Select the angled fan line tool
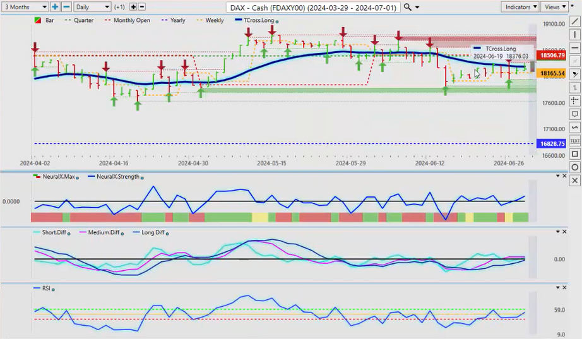The image size is (582, 339). tap(575, 74)
